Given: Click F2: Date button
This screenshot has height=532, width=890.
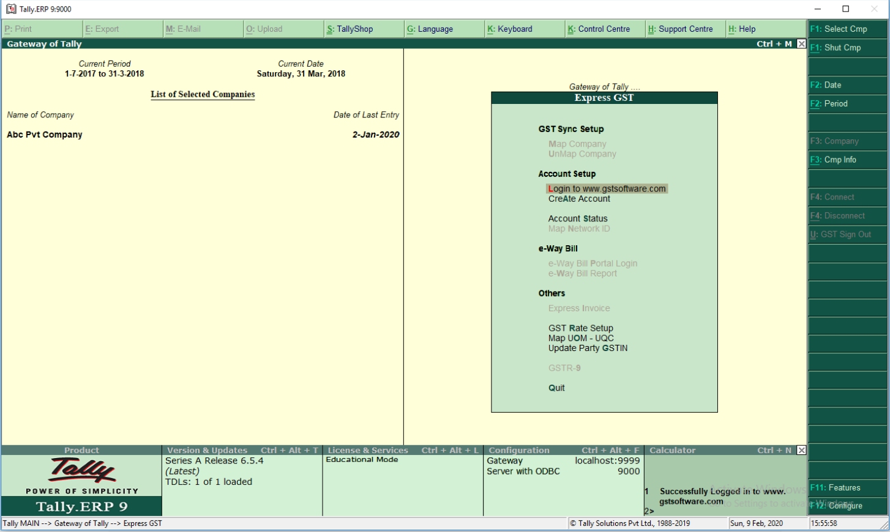Looking at the screenshot, I should coord(848,85).
